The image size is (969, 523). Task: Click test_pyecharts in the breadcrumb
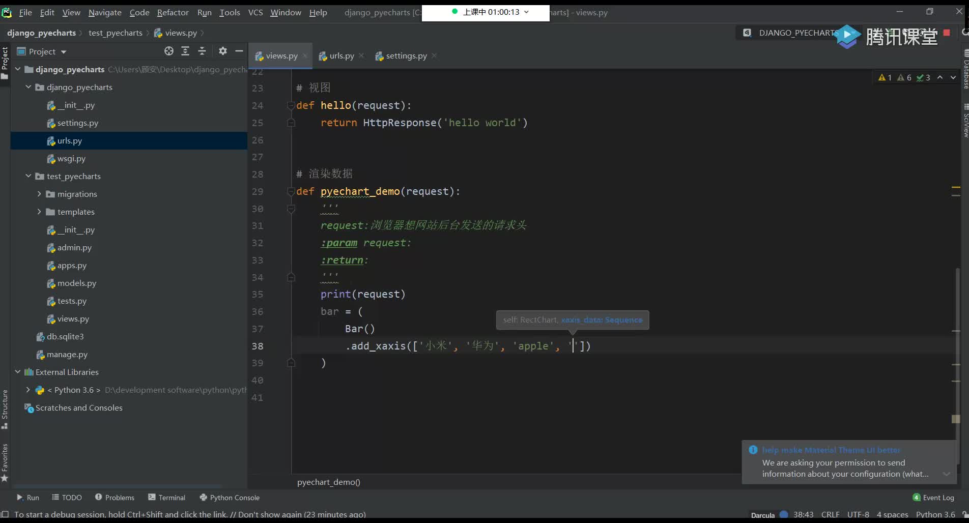[x=116, y=33]
